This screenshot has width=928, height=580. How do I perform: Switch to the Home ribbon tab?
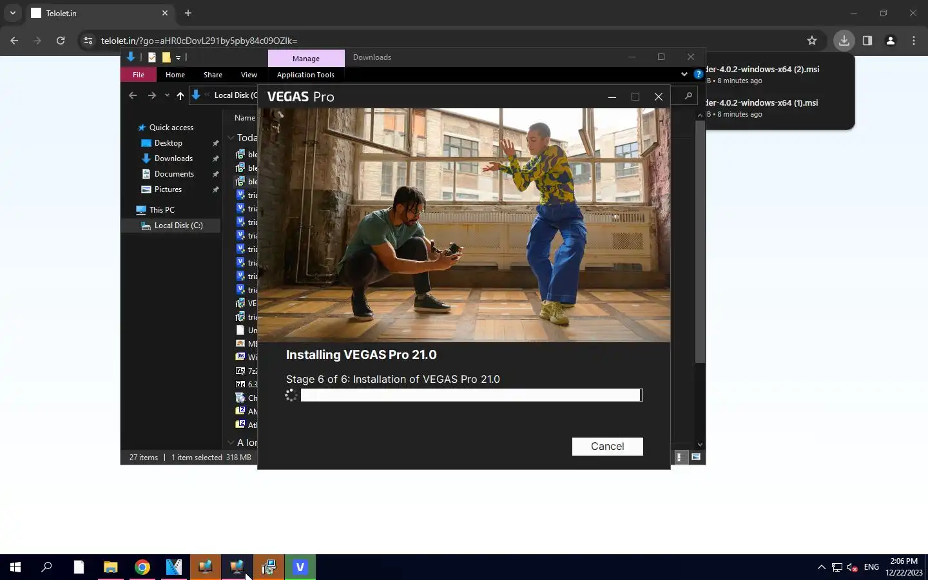click(x=175, y=75)
